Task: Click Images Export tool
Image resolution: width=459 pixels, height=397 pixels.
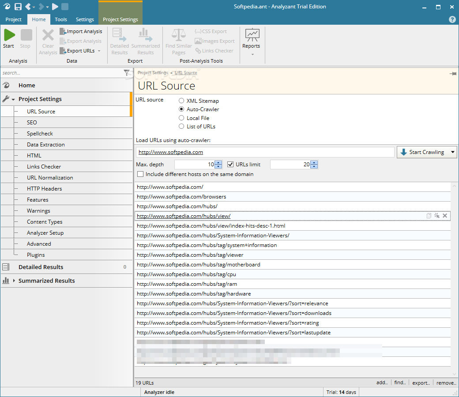Action: point(214,41)
